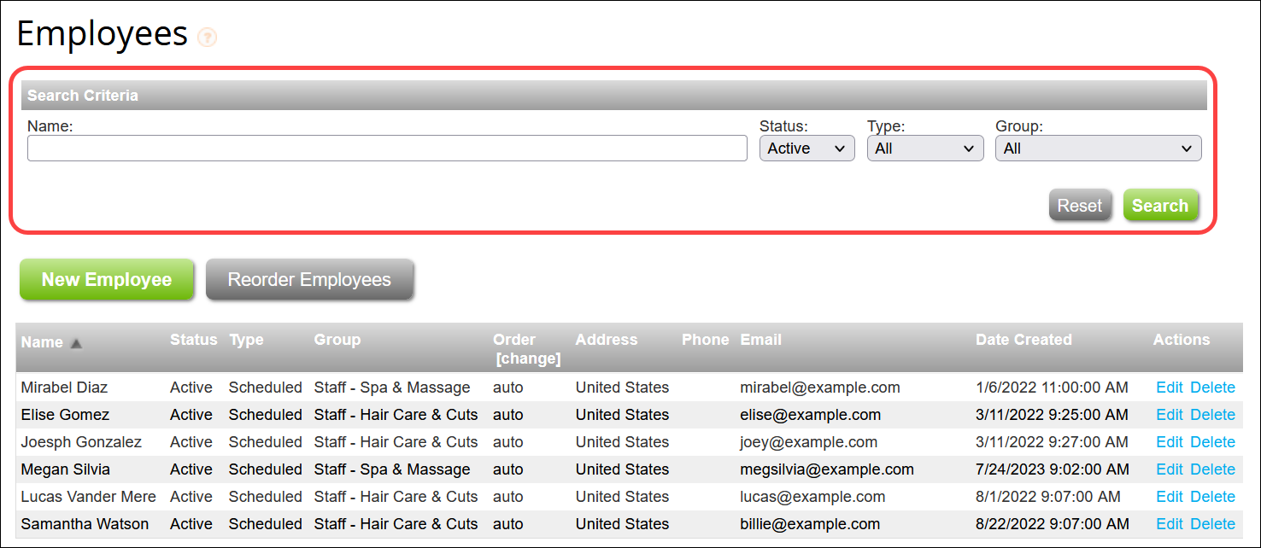The image size is (1261, 548).
Task: Click the [change] link under Order
Action: [x=528, y=359]
